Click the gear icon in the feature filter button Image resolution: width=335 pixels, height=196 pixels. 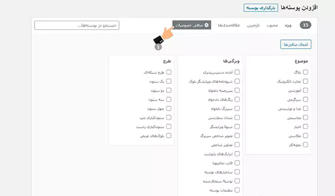[206, 25]
